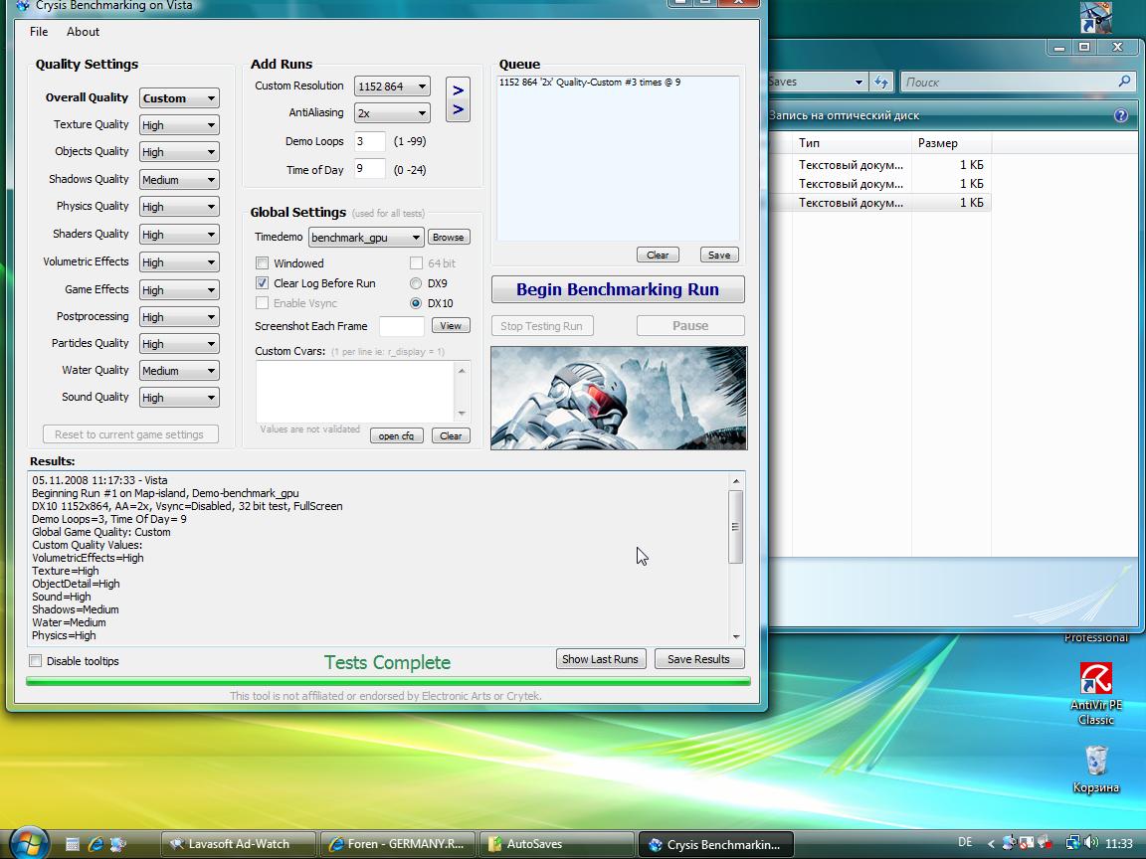Click View beside Screenshot Each Frame
This screenshot has height=859, width=1146.
tap(451, 326)
